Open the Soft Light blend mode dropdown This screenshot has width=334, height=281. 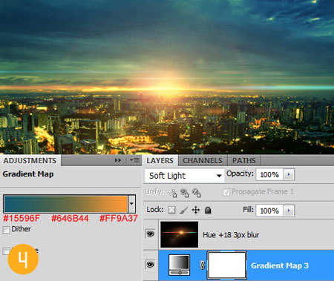(x=184, y=176)
